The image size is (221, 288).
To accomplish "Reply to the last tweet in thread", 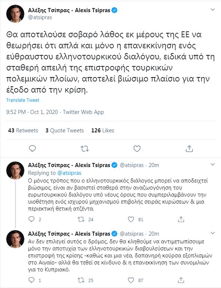I will click(31, 280).
